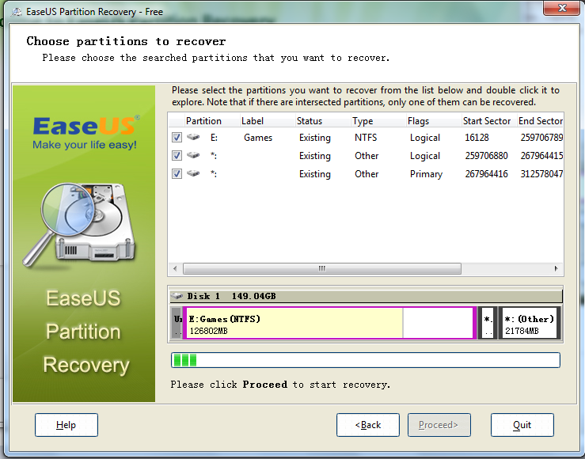Sort by the Type column header

point(378,121)
